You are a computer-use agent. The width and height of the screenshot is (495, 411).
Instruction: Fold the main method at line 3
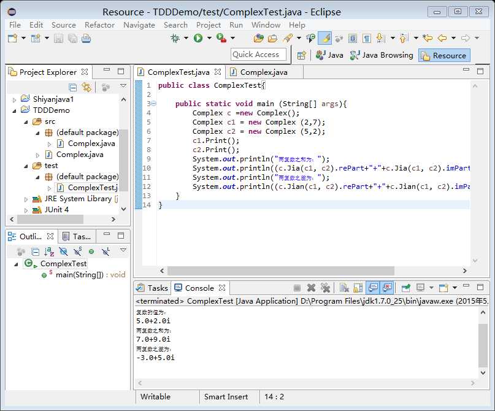(x=153, y=103)
